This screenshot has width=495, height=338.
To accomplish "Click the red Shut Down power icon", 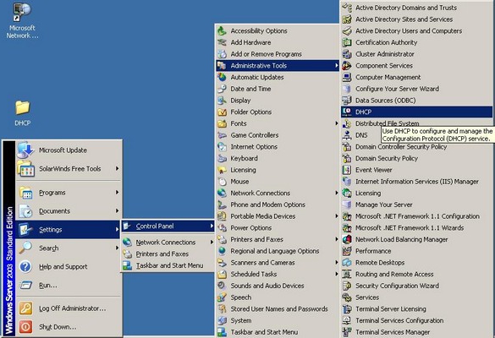I will pyautogui.click(x=25, y=327).
